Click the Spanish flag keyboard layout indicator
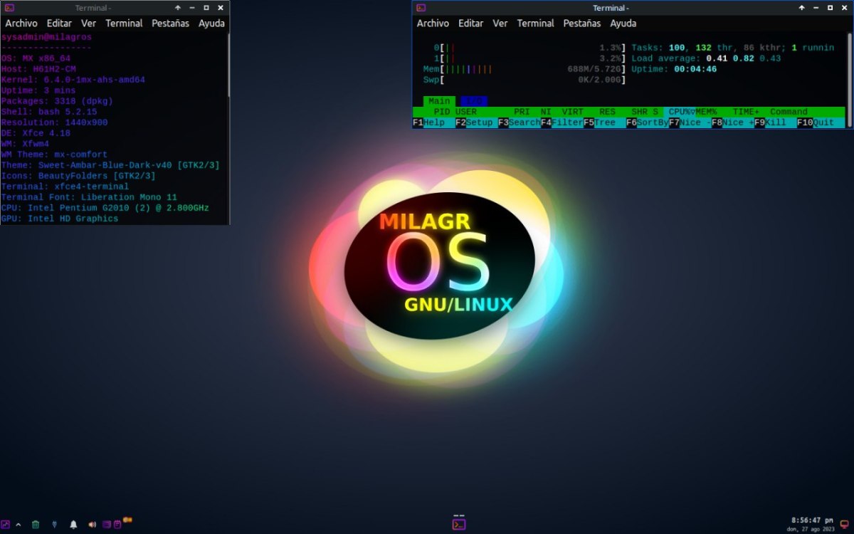Viewport: 854px width, 534px height. click(127, 520)
